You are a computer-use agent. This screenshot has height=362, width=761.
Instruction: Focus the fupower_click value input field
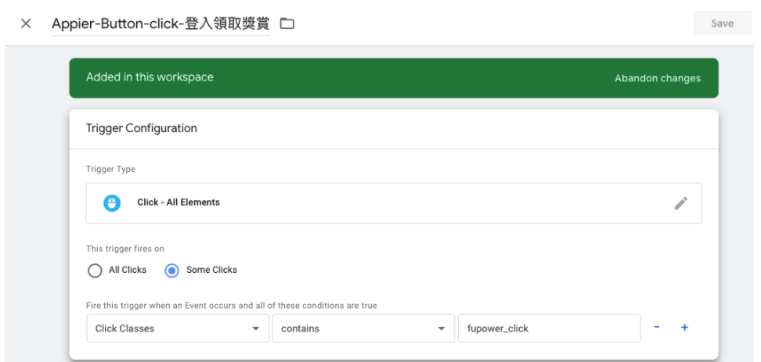(x=548, y=328)
